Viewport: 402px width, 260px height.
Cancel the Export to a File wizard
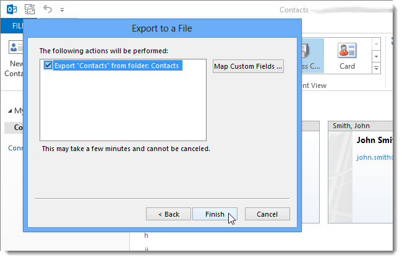(267, 214)
